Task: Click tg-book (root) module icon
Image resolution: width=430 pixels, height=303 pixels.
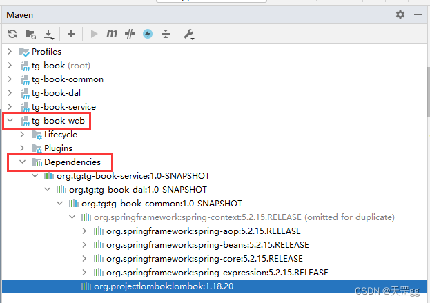Action: 25,66
